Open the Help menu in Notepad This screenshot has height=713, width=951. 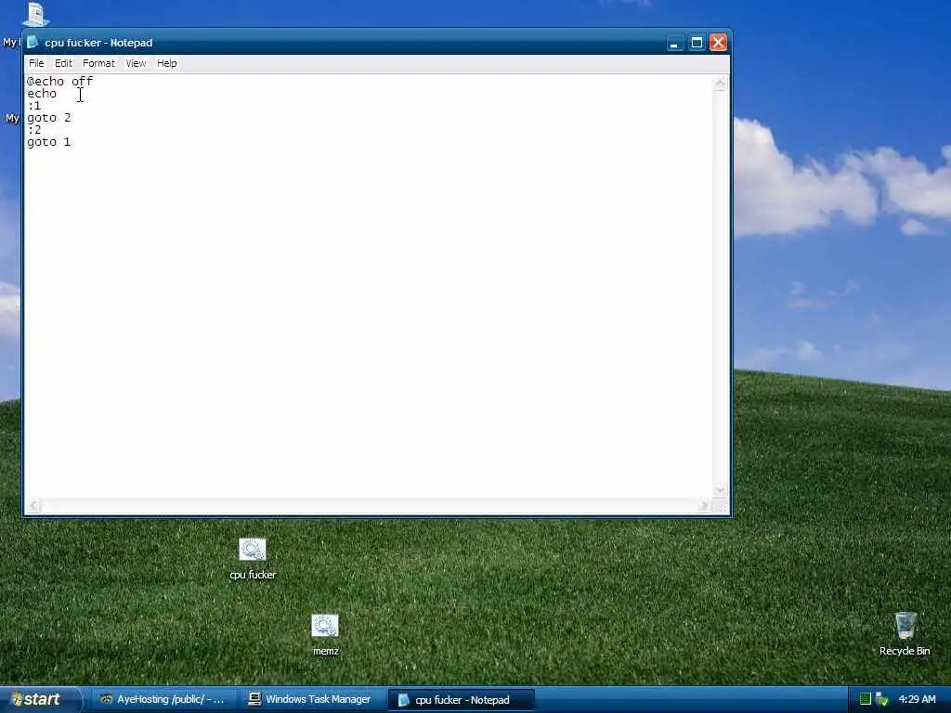(x=167, y=63)
